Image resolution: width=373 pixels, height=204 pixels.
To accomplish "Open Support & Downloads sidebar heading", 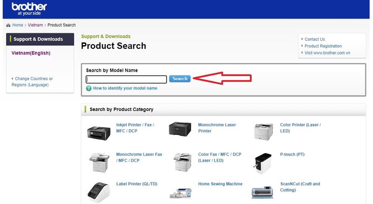I will pyautogui.click(x=40, y=39).
